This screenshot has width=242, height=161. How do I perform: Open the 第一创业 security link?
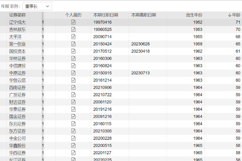click(x=17, y=44)
